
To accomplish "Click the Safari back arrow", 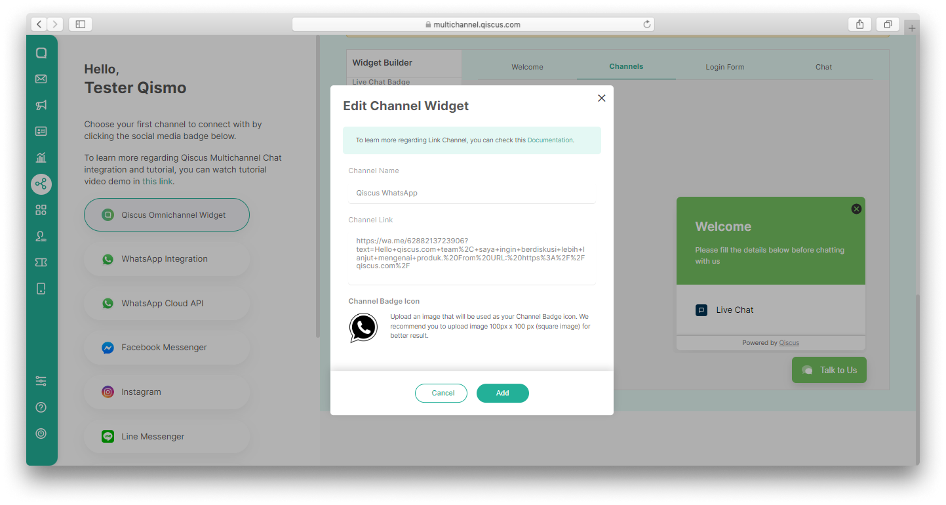I will pos(39,24).
